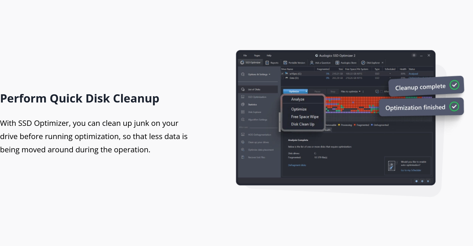Click the icon left of the After checkbox
473x246 pixels.
coord(377,91)
